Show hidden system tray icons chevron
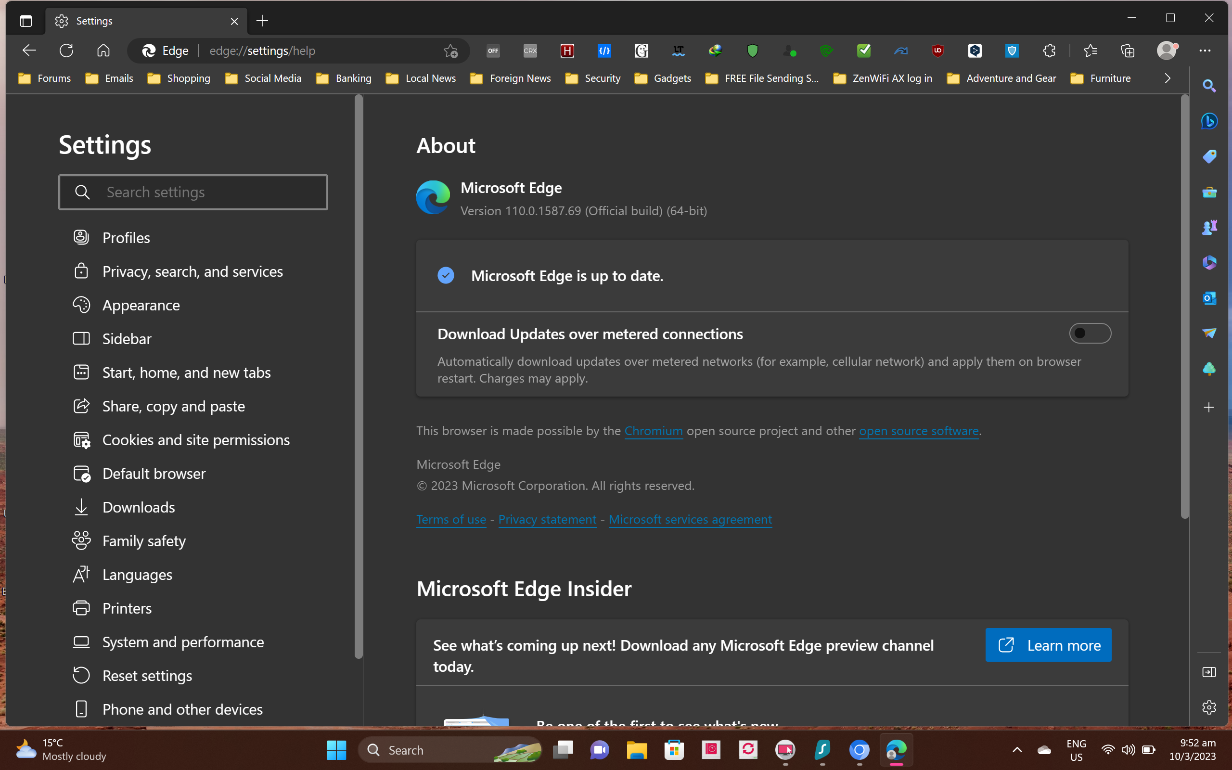 [x=1017, y=750]
